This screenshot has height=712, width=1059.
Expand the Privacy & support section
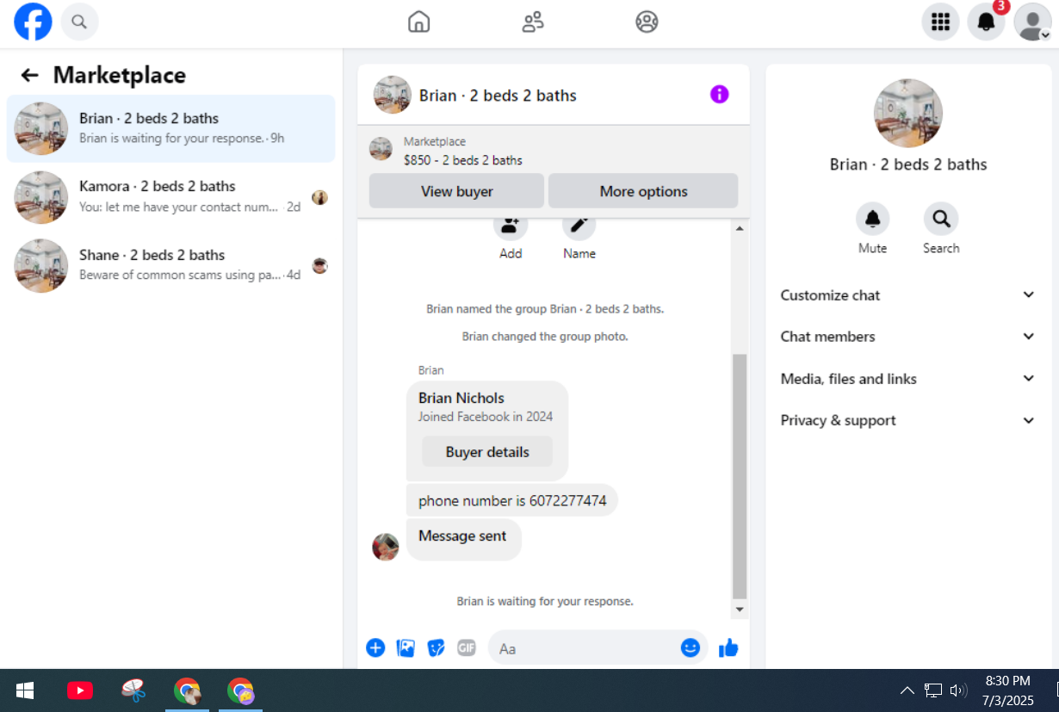[907, 420]
